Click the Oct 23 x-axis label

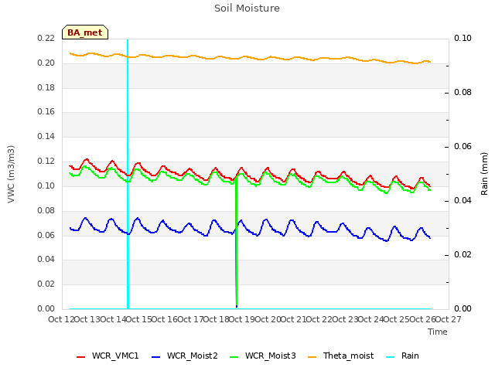coord(345,319)
